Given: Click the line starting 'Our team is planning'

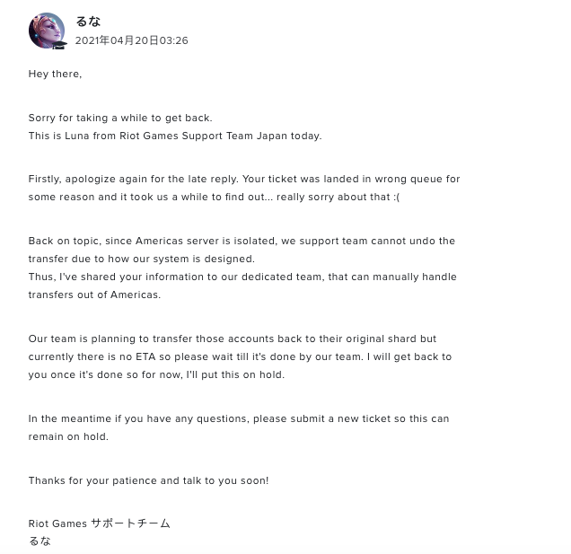Looking at the screenshot, I should 233,339.
